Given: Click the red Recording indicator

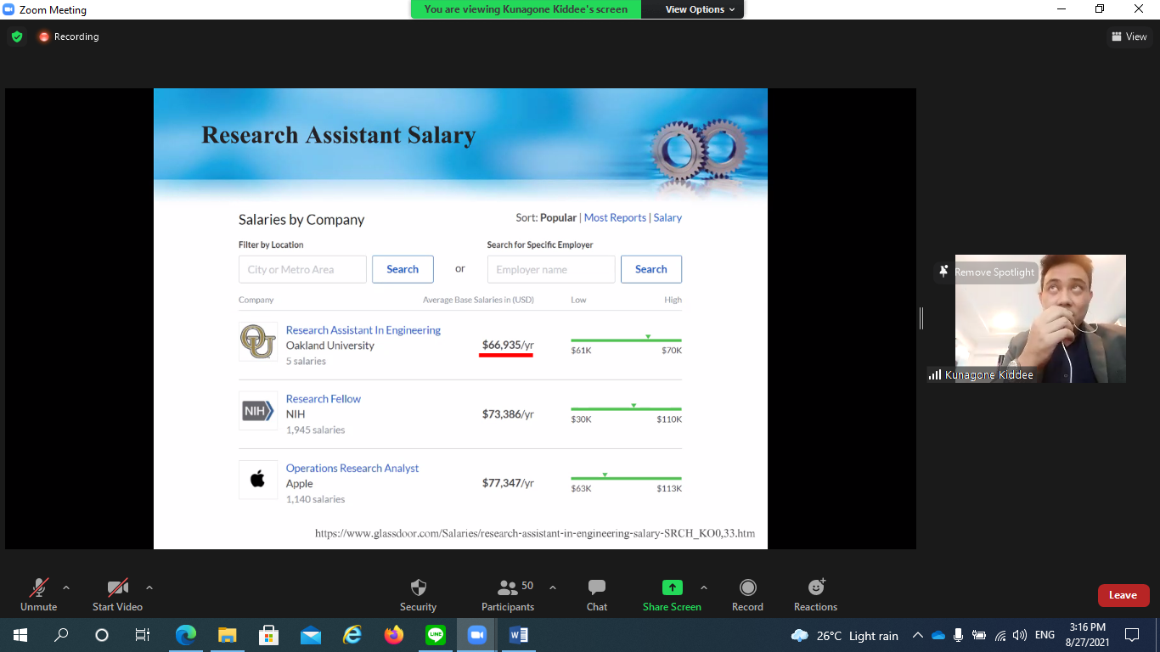Looking at the screenshot, I should [68, 37].
